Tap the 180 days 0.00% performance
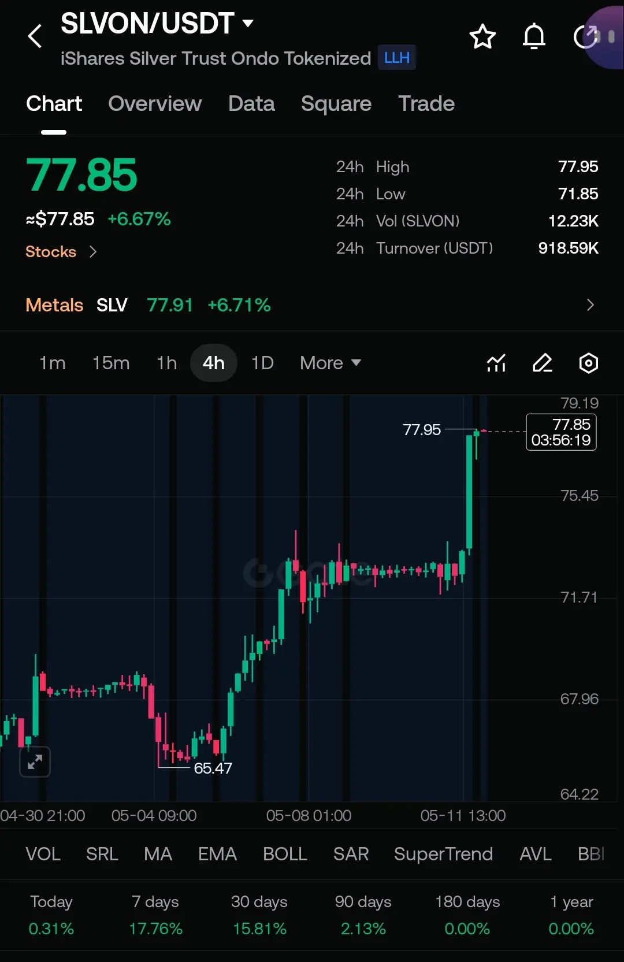The image size is (624, 962). (467, 915)
